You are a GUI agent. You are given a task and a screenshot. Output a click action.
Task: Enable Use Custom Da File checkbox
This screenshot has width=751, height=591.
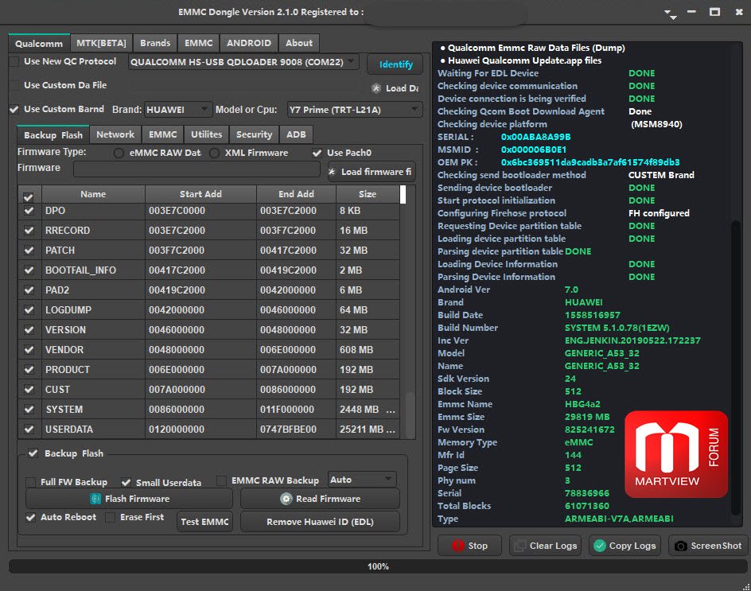(15, 85)
